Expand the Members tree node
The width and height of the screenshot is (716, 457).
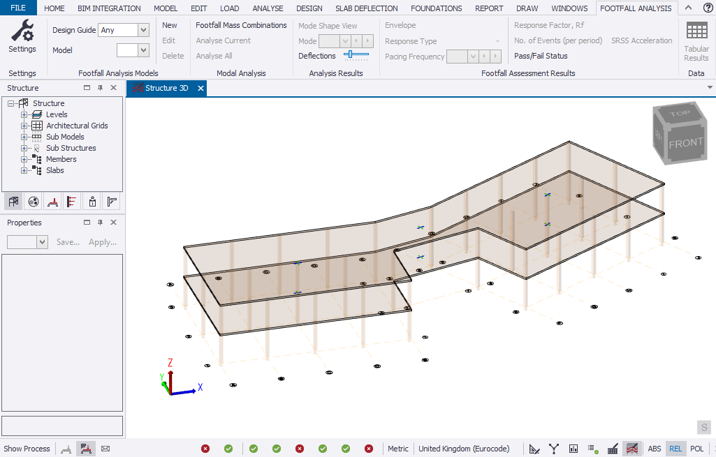(x=24, y=159)
